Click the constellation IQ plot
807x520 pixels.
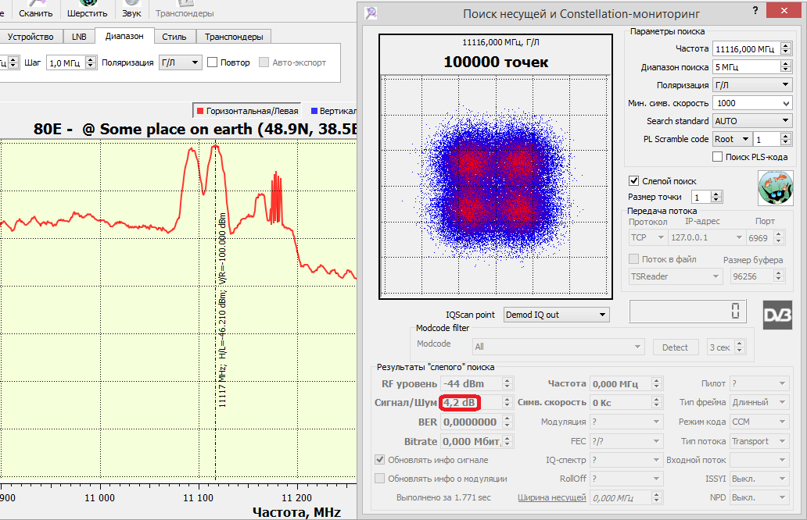[x=496, y=186]
